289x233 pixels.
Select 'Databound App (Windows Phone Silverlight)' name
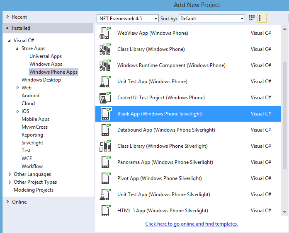tap(166, 130)
